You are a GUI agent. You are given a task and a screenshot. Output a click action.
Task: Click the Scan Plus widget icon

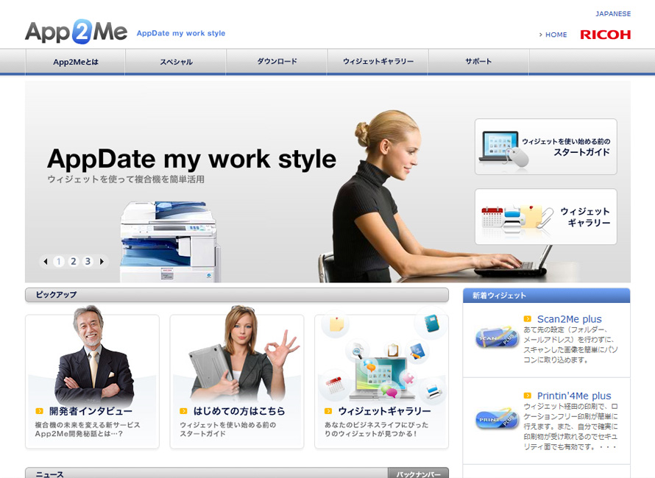(497, 338)
